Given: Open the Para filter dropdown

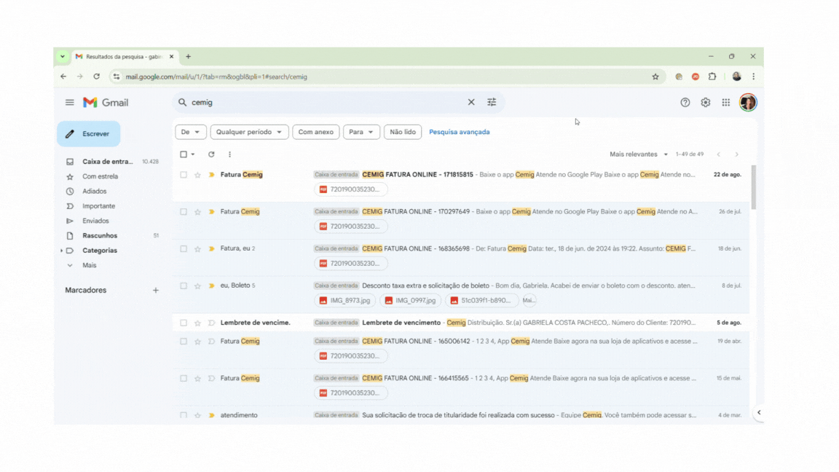Looking at the screenshot, I should pos(361,132).
